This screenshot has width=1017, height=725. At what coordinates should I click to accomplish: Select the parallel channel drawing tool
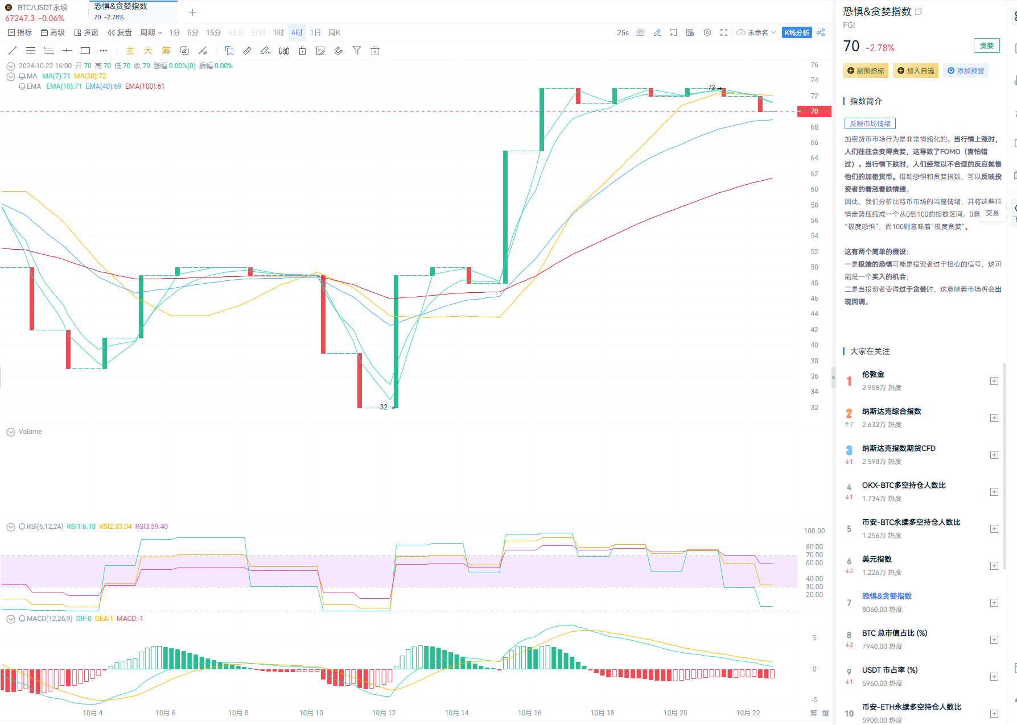pyautogui.click(x=31, y=51)
